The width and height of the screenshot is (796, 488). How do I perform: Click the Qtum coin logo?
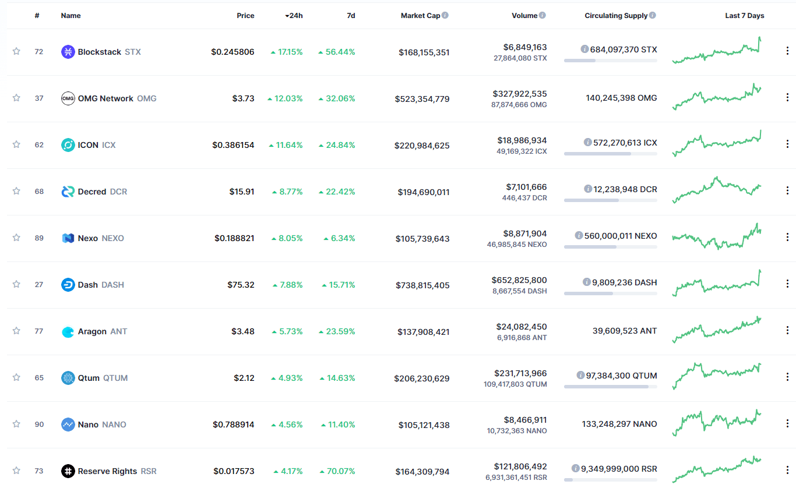pyautogui.click(x=68, y=378)
